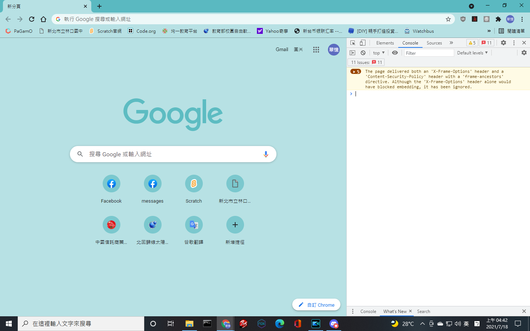Select the Search drawer tab

tap(424, 311)
